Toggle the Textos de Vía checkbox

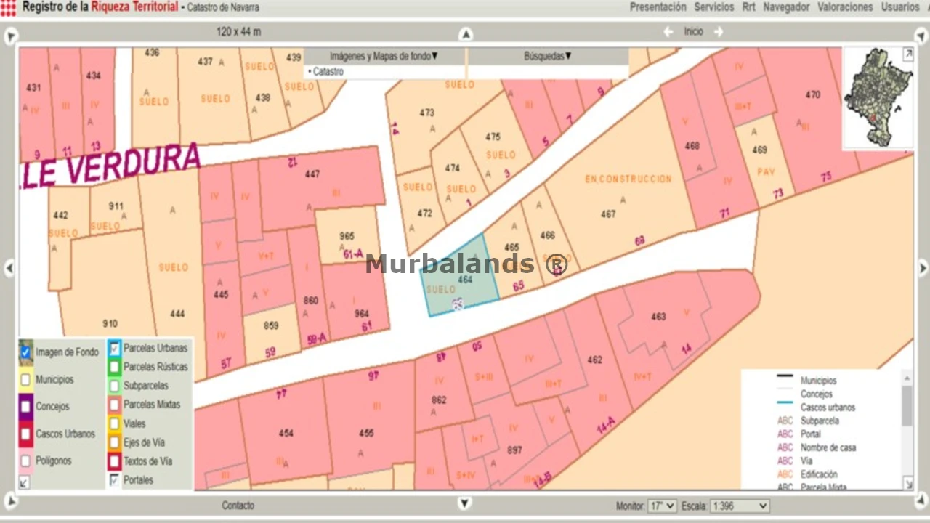114,461
